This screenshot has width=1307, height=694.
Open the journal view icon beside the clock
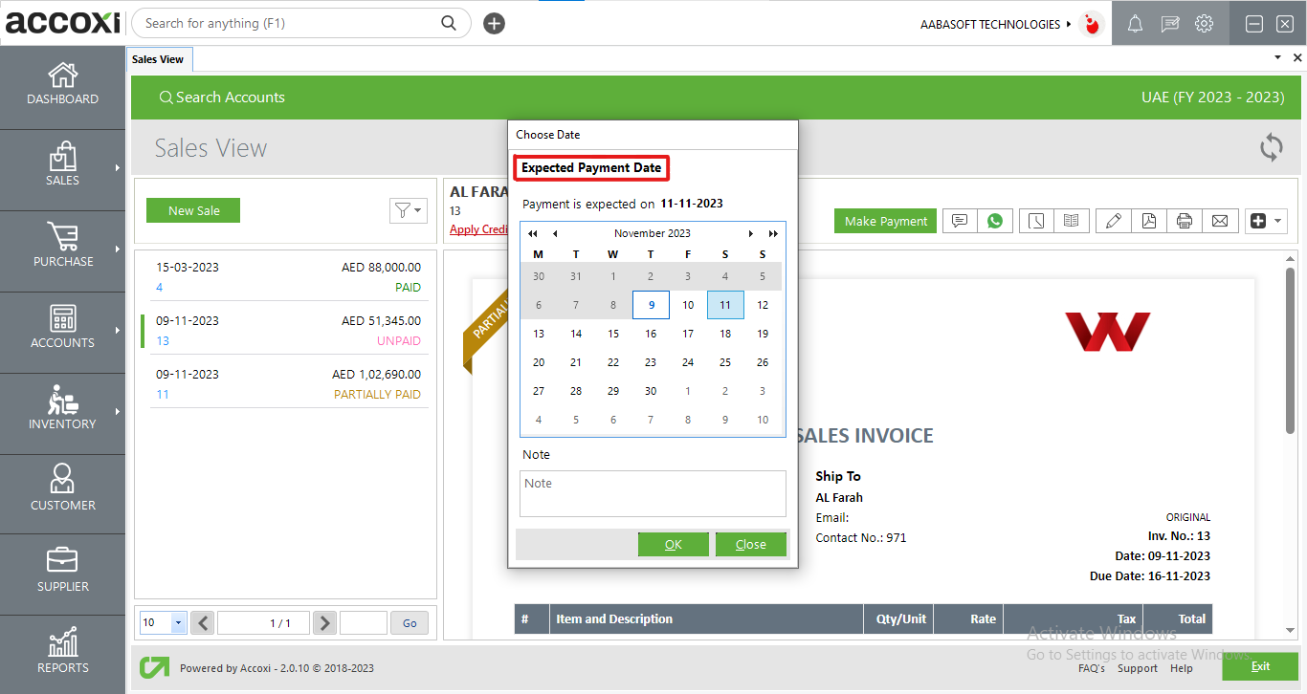point(1072,220)
